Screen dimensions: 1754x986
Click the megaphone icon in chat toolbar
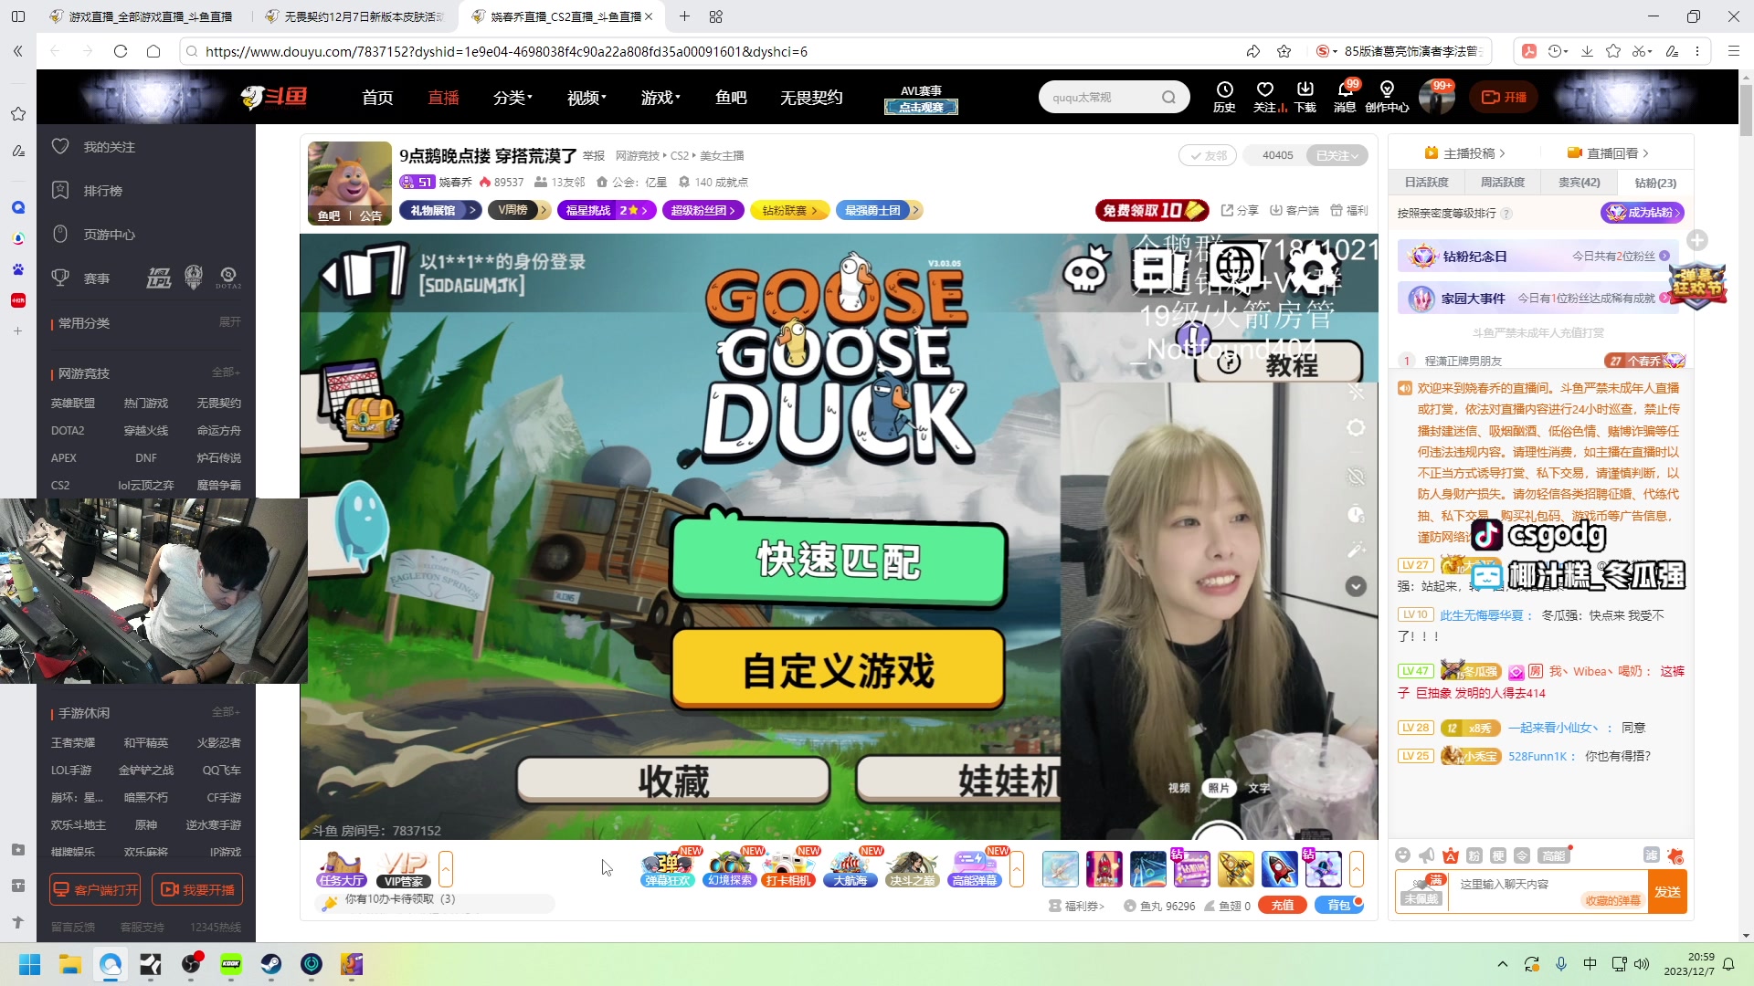1427,855
